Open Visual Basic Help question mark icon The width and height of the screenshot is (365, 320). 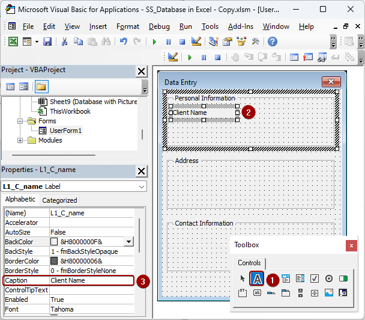tap(273, 42)
